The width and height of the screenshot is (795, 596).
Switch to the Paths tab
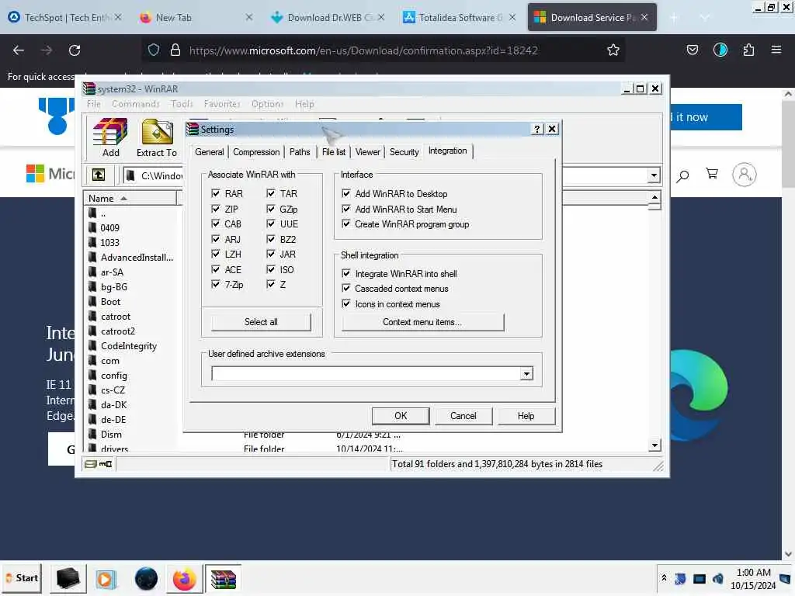point(300,152)
